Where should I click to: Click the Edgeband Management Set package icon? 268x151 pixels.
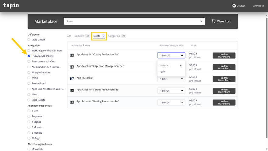pos(72,67)
